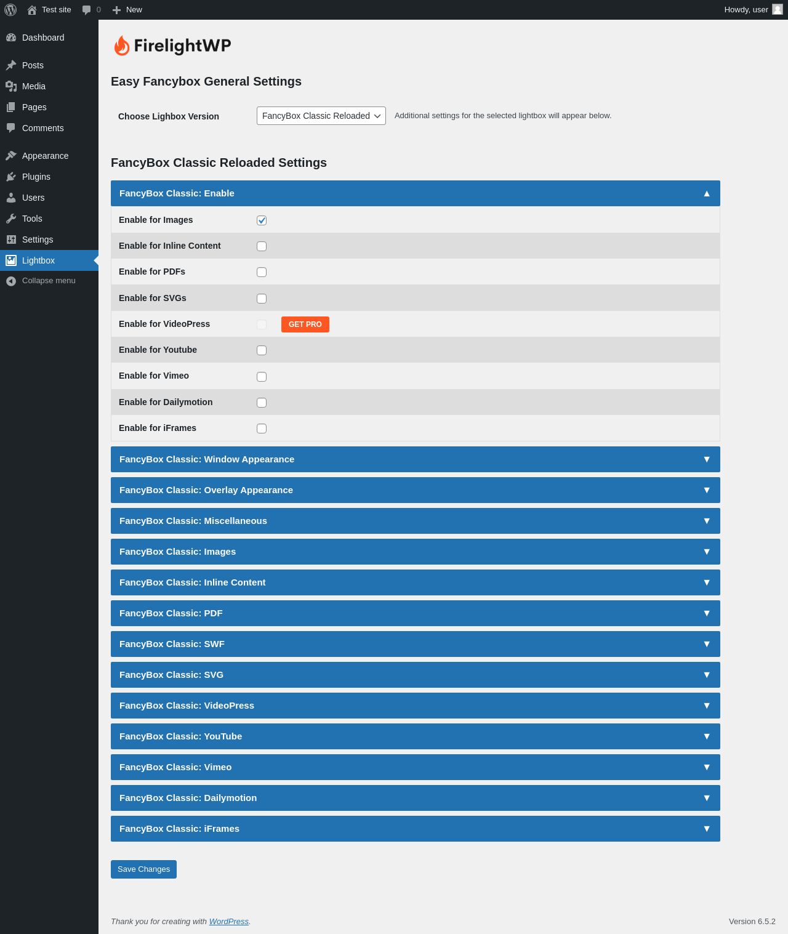This screenshot has width=788, height=934.
Task: Check Enable for PDFs
Action: click(262, 272)
